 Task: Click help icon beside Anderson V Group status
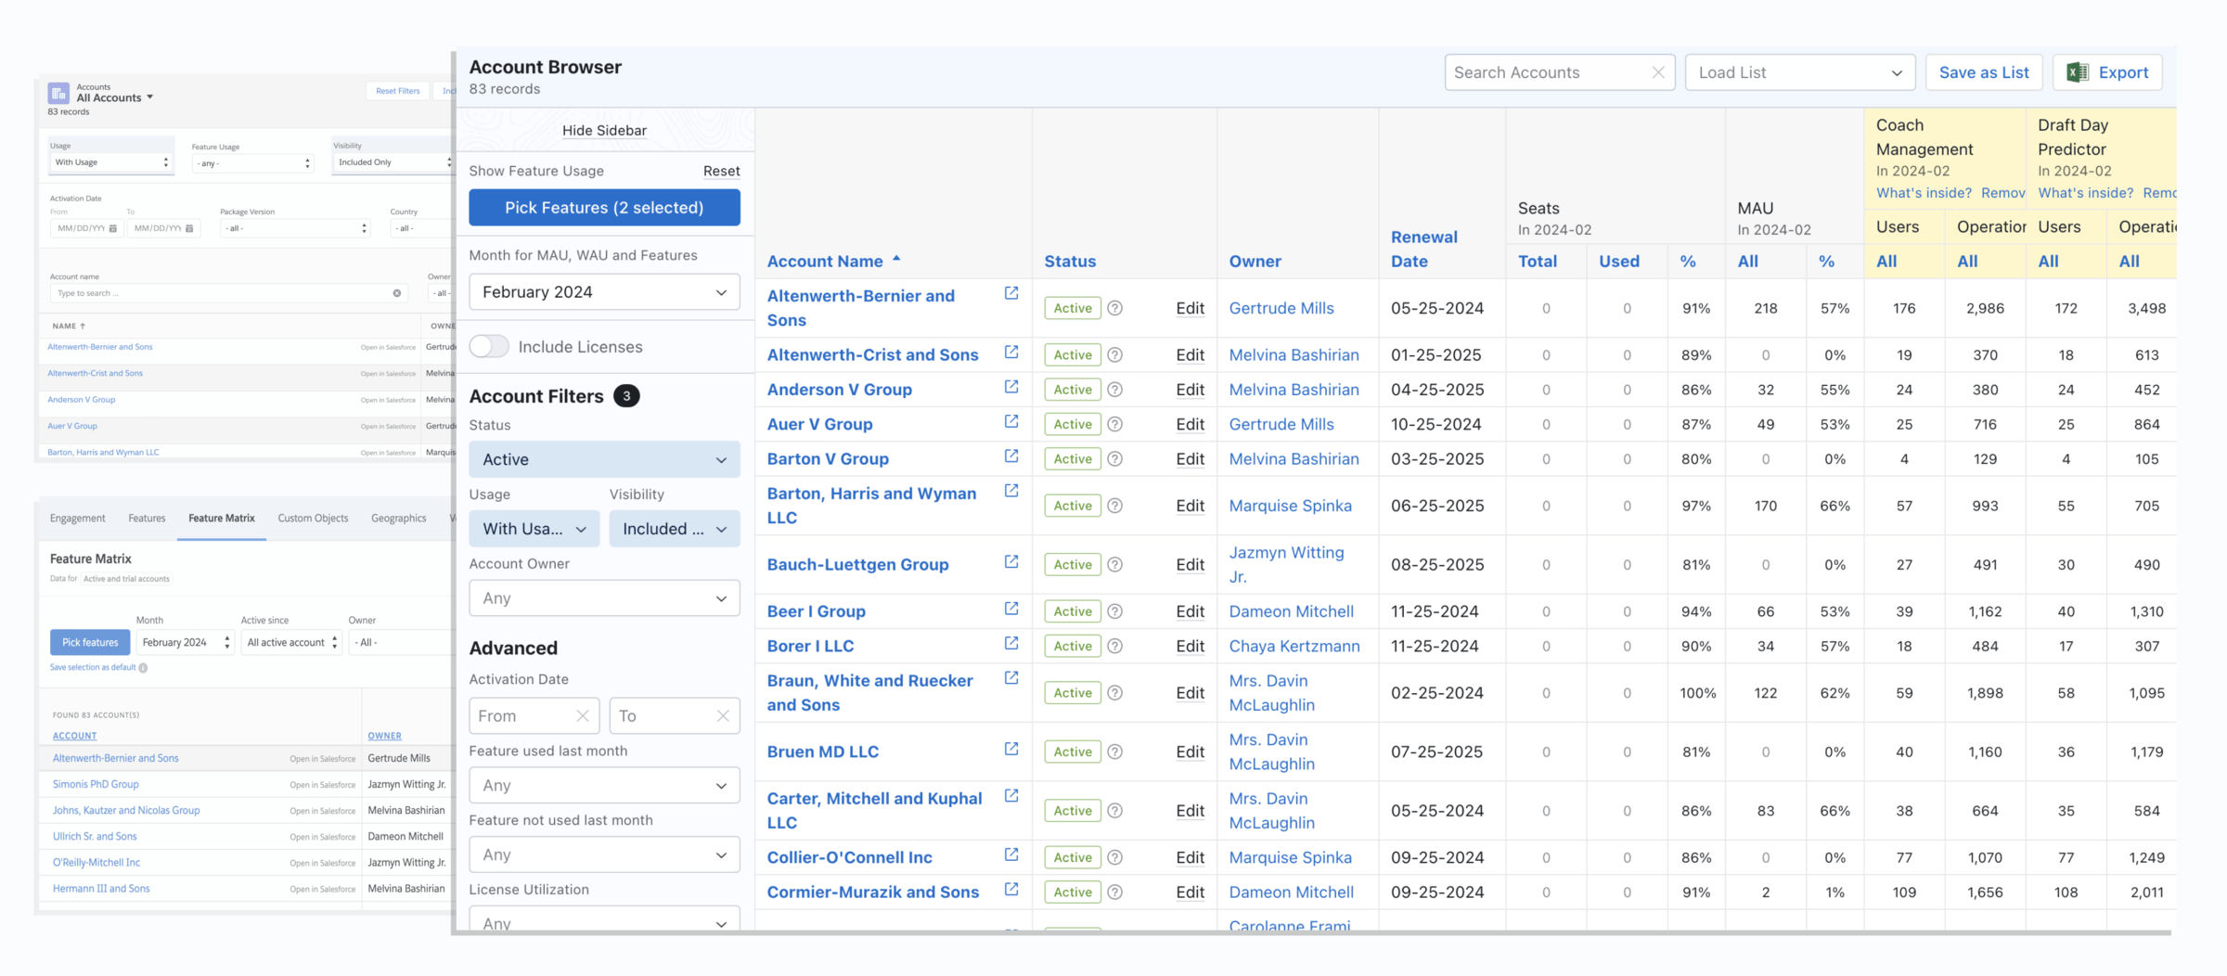pos(1115,390)
